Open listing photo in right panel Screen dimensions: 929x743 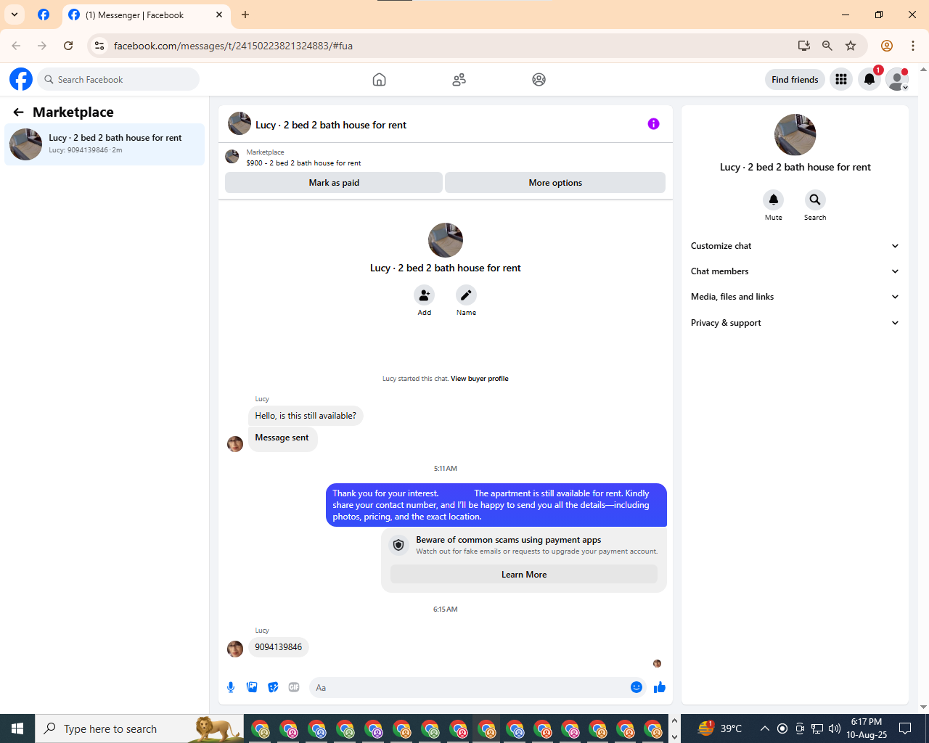pyautogui.click(x=795, y=135)
